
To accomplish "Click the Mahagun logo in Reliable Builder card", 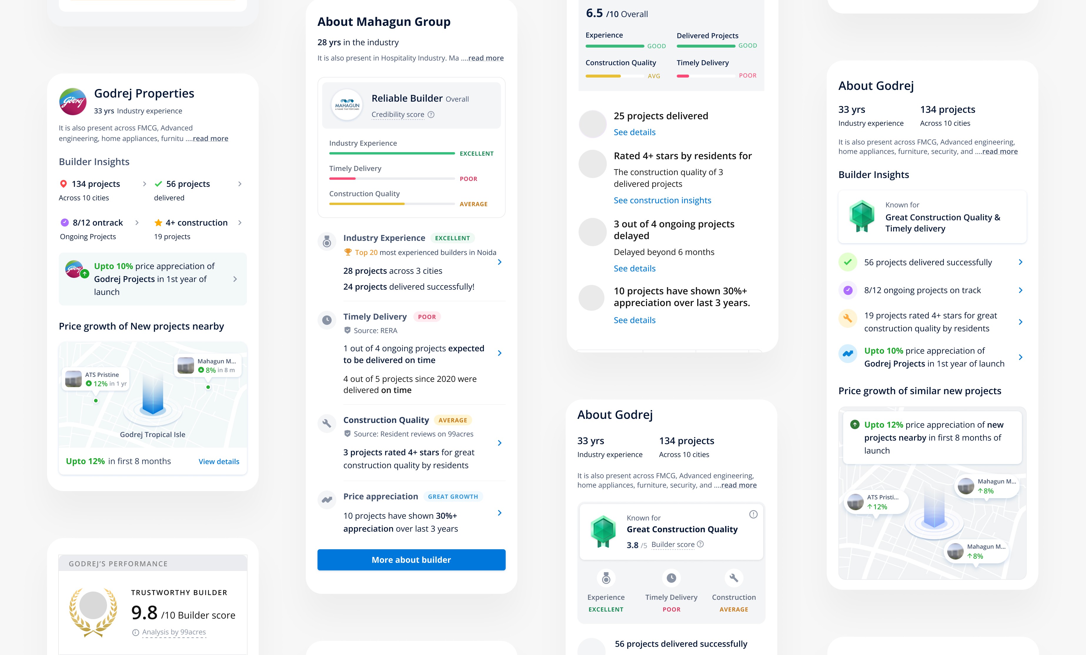I will point(347,105).
